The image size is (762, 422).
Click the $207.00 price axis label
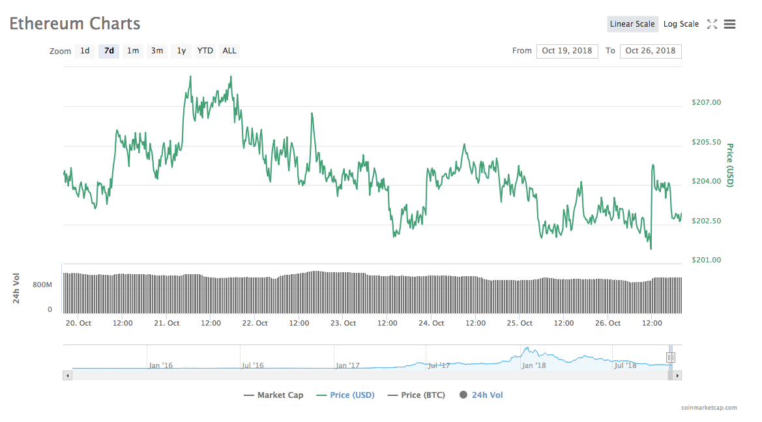706,102
